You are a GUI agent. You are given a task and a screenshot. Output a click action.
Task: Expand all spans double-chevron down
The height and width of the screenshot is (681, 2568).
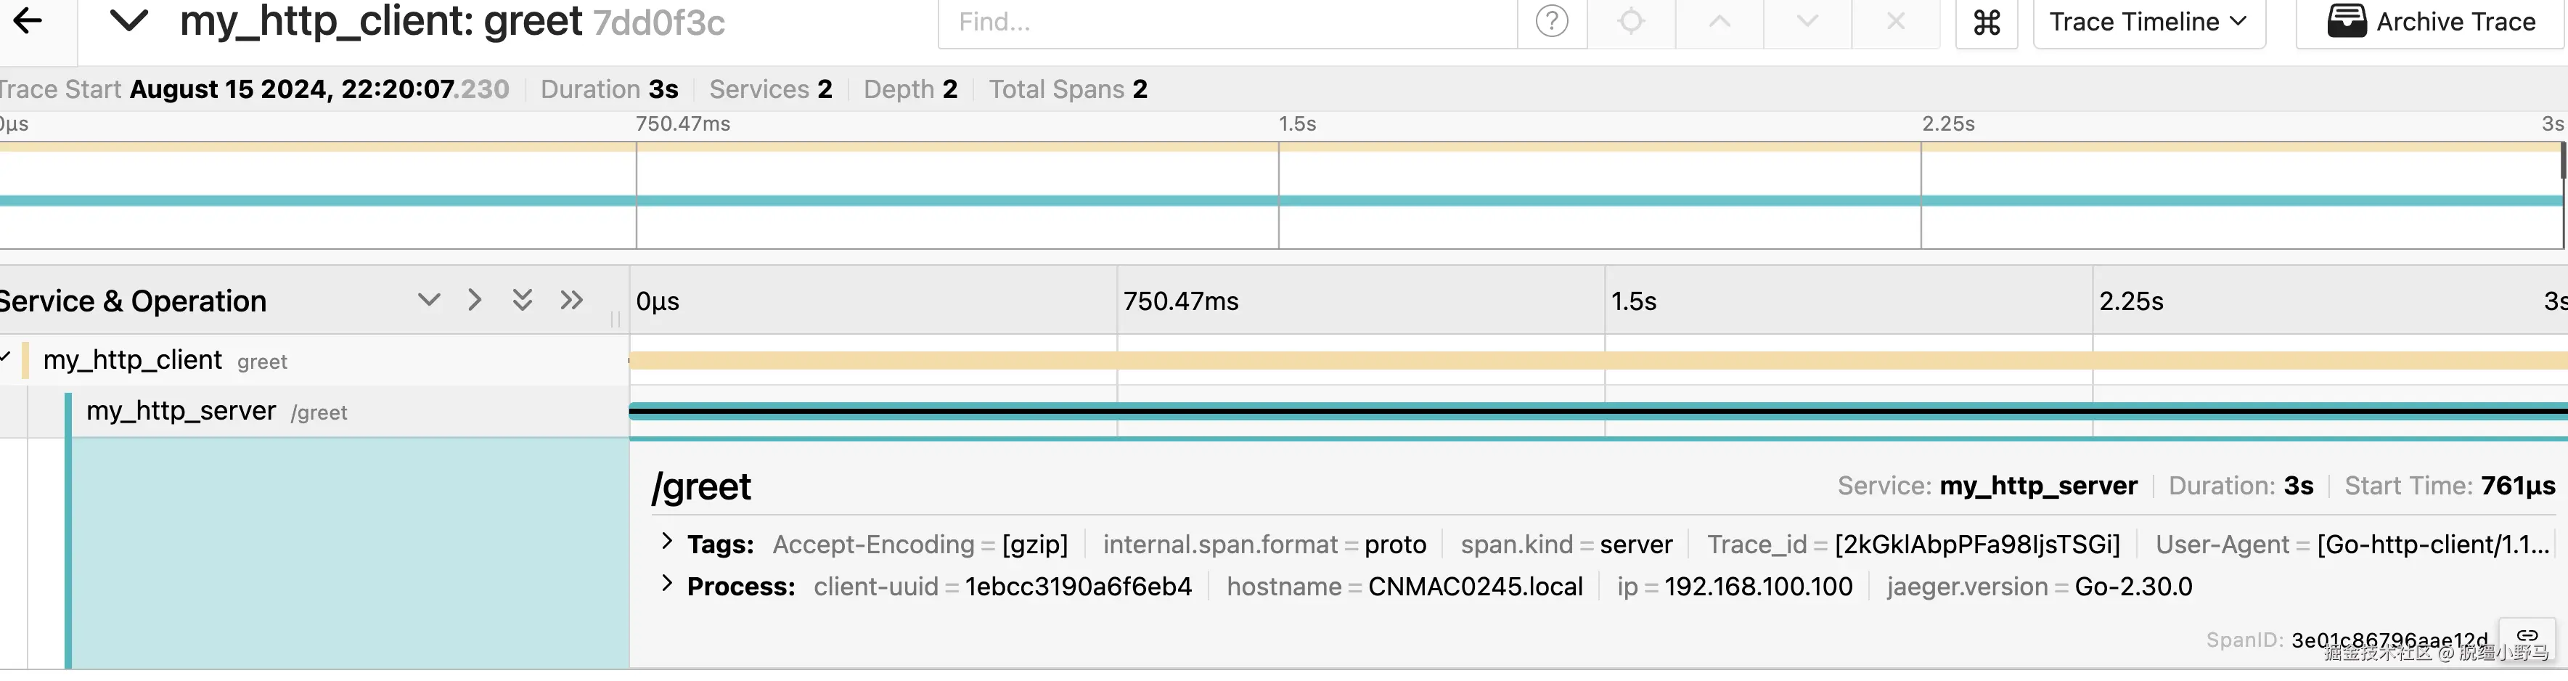[x=523, y=300]
